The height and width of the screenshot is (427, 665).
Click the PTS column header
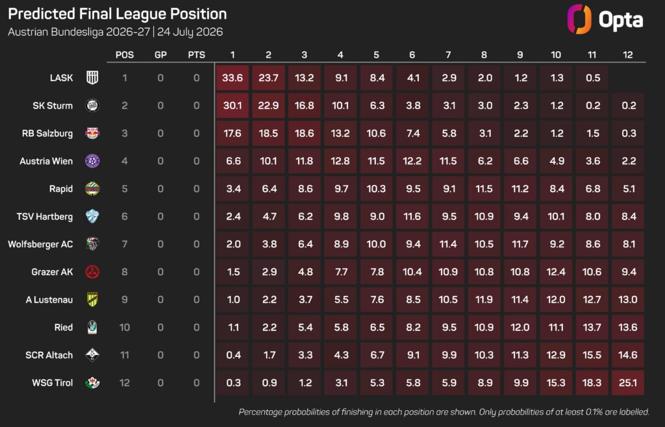[196, 55]
